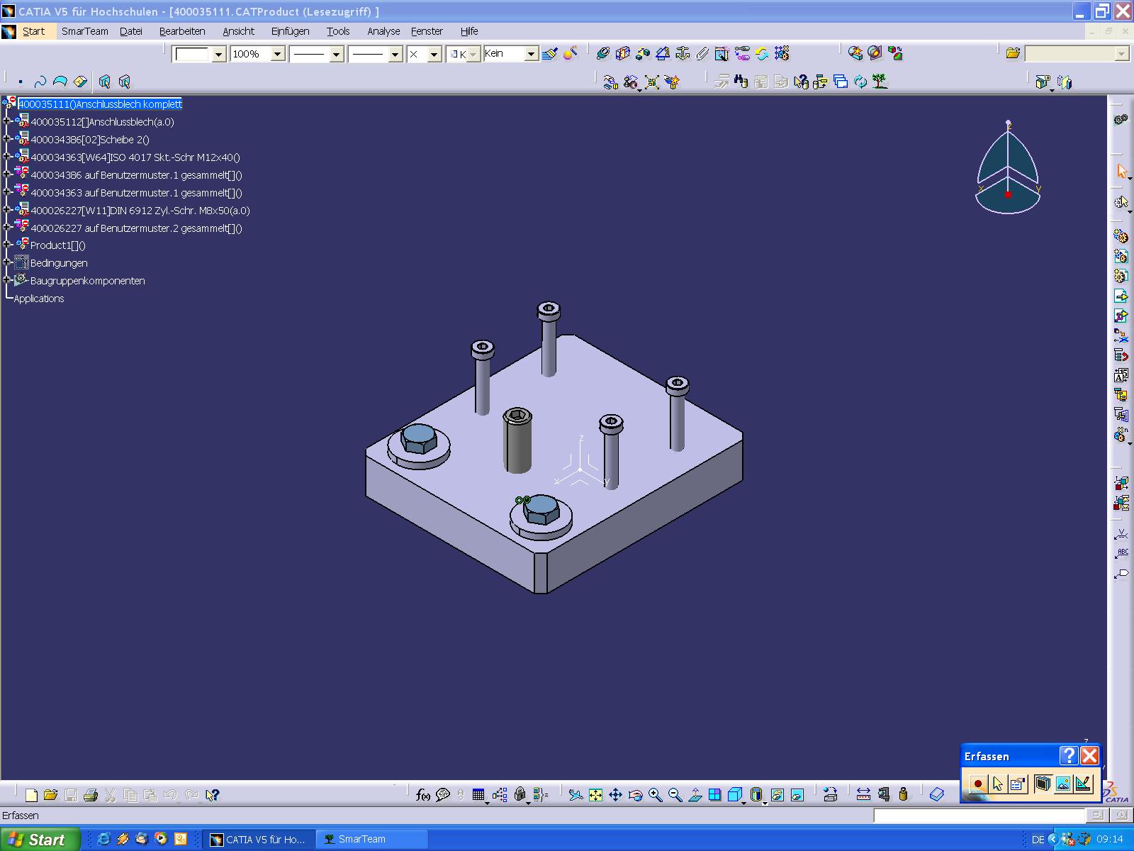Click the Internet Explorer quick launch icon
This screenshot has height=851, width=1134.
(x=103, y=839)
